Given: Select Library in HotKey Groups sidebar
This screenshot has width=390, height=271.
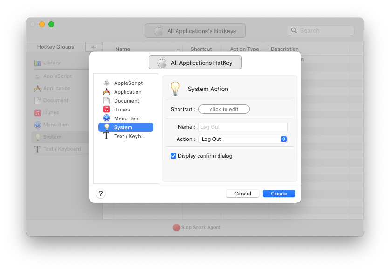Looking at the screenshot, I should pyautogui.click(x=51, y=63).
